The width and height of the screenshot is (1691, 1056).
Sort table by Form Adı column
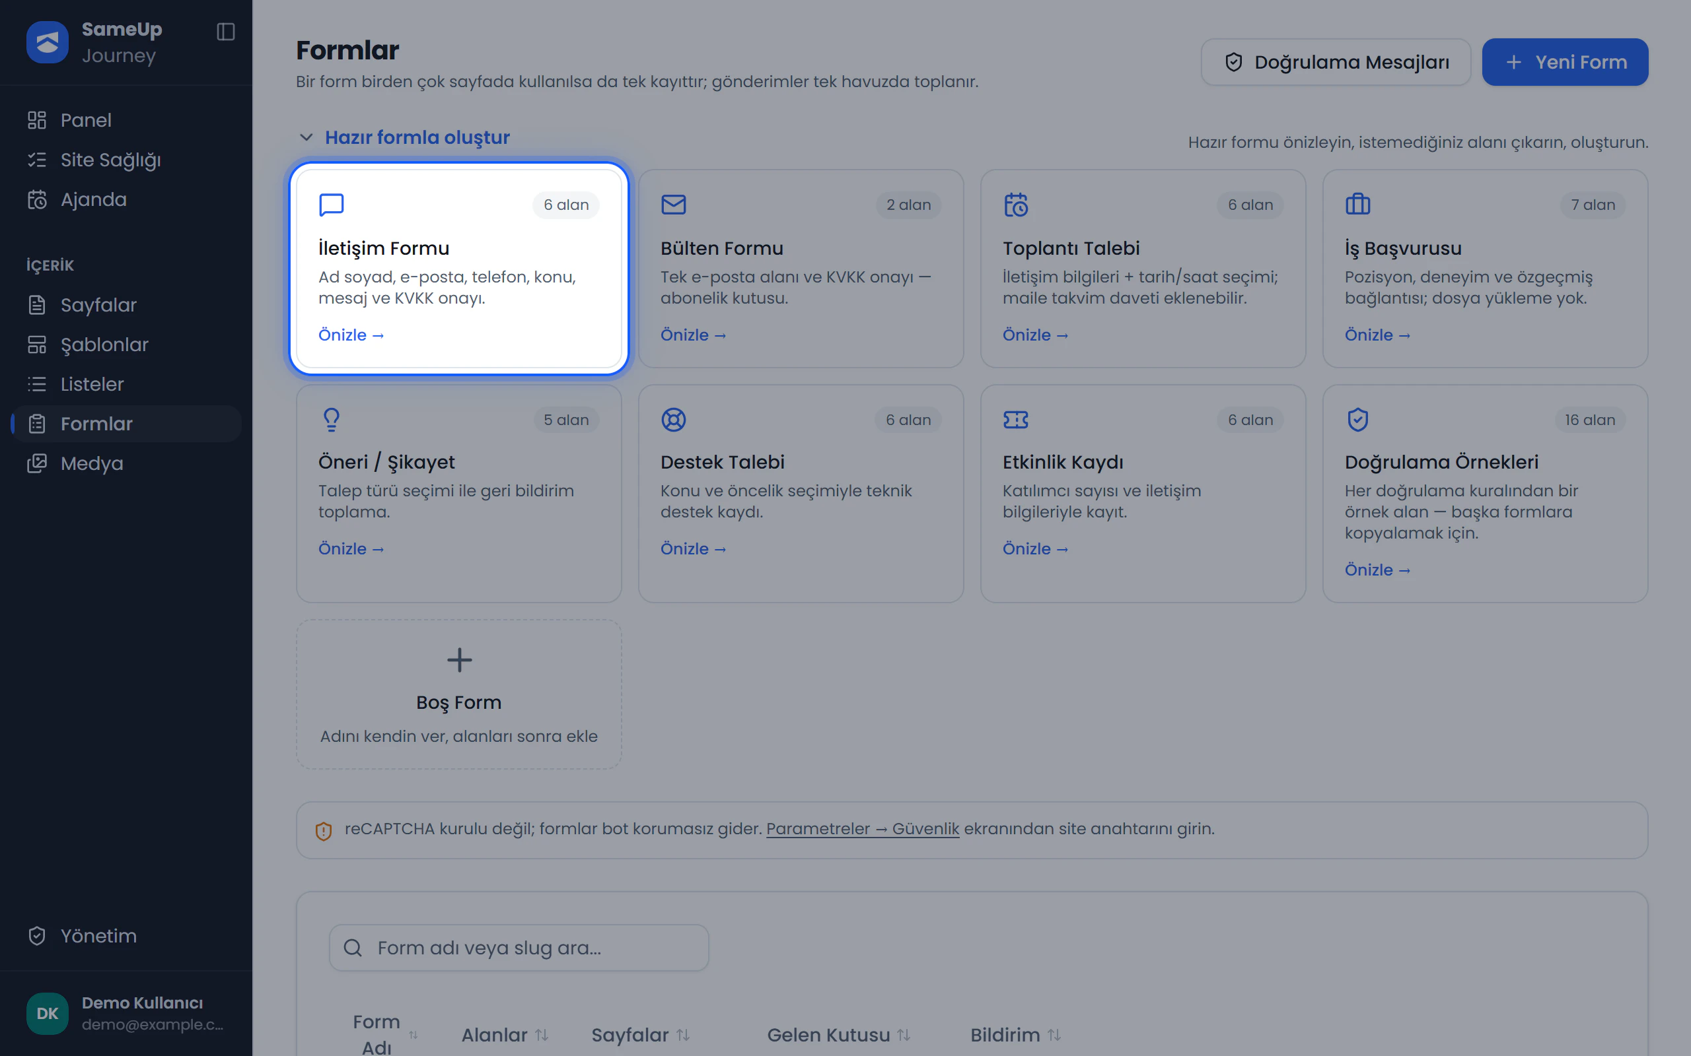coord(385,1034)
